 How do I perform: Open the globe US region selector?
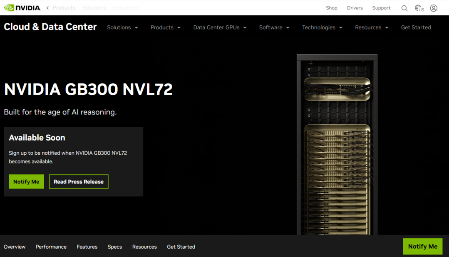click(419, 8)
